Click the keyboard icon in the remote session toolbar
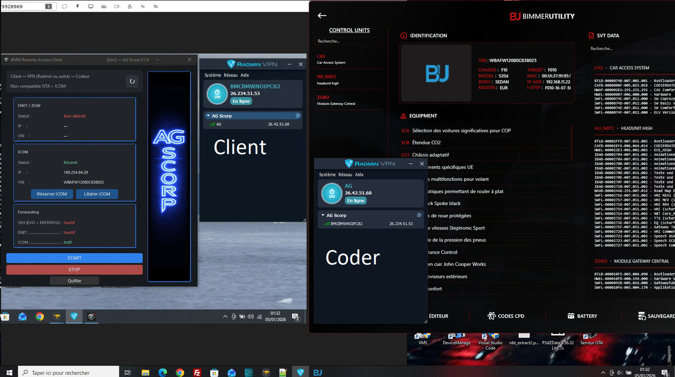The image size is (675, 377). coord(103,6)
